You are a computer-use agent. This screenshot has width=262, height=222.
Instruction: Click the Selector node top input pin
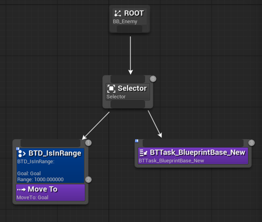coord(128,79)
